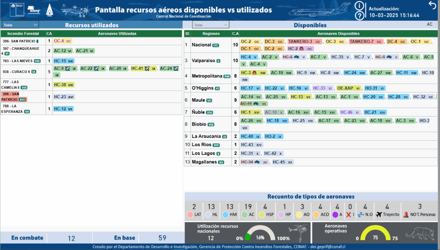Open the Todas dropdown beside Recursos utilizados

pos(20,25)
